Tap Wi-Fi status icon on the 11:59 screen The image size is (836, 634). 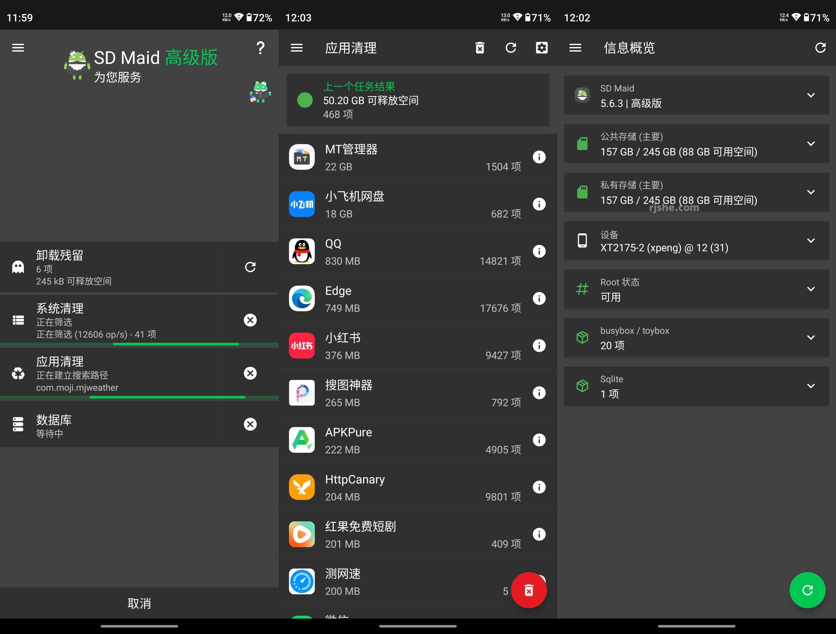pyautogui.click(x=238, y=17)
